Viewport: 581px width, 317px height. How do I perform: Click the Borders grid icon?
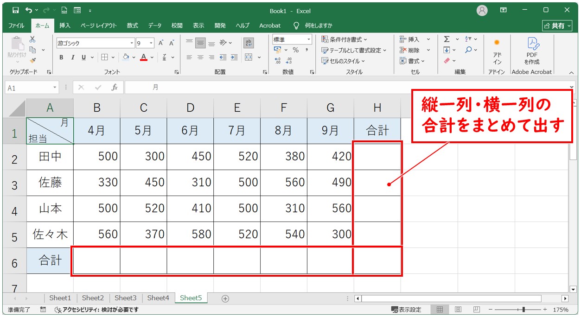click(104, 57)
